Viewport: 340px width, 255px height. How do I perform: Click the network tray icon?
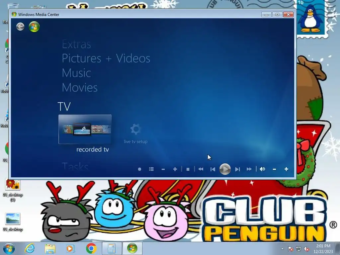[x=298, y=249]
